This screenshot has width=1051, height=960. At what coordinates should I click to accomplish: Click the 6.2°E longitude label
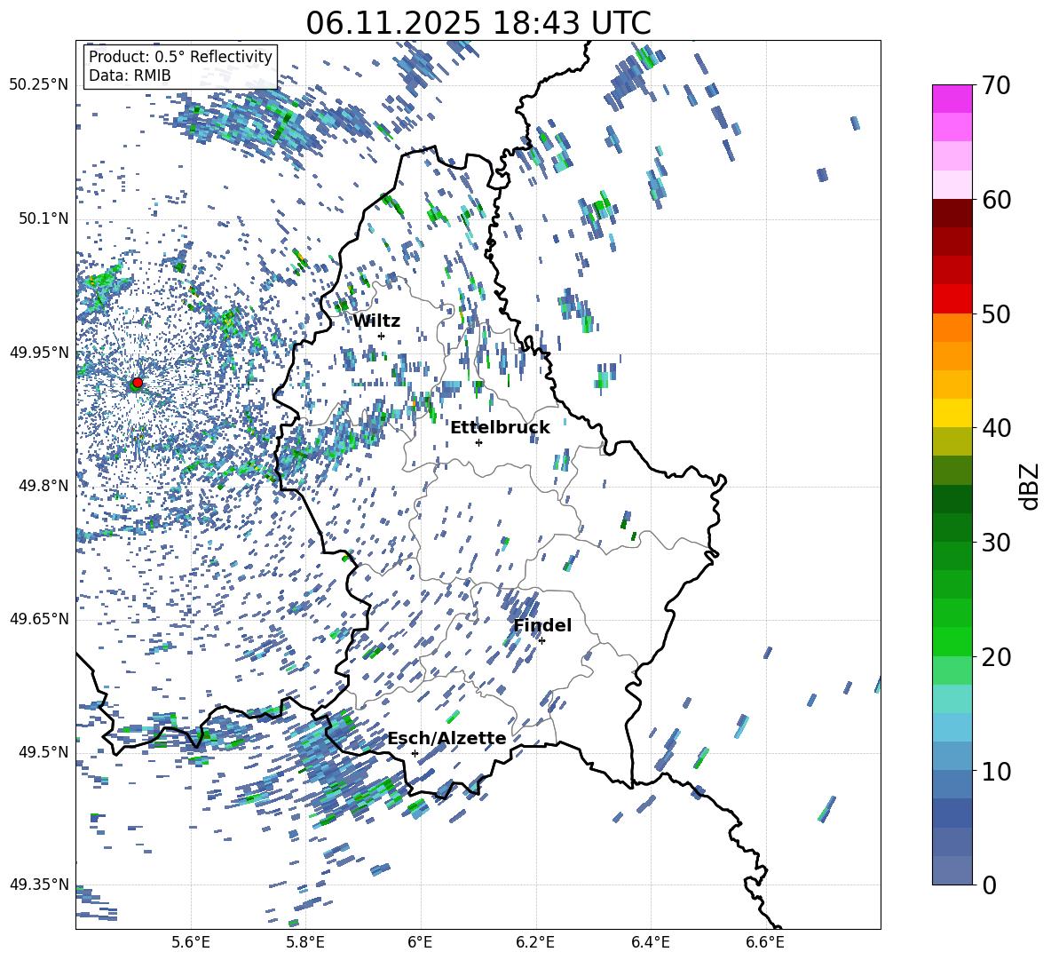pos(535,942)
